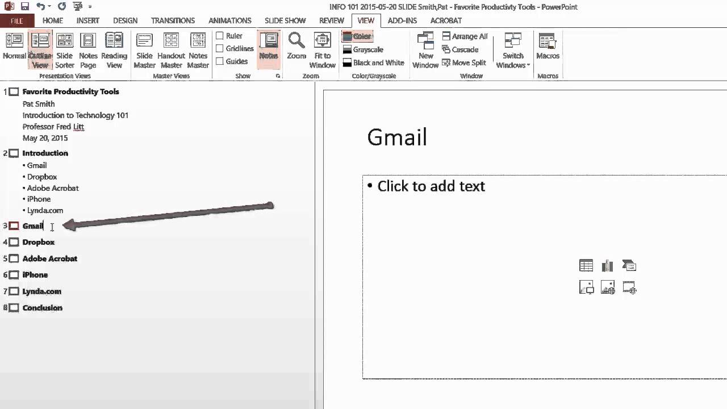Open the Zoom dialog

click(x=296, y=47)
